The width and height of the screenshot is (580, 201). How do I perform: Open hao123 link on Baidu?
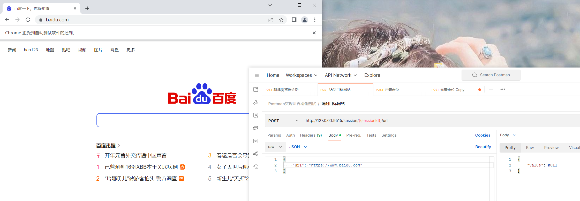pyautogui.click(x=31, y=50)
